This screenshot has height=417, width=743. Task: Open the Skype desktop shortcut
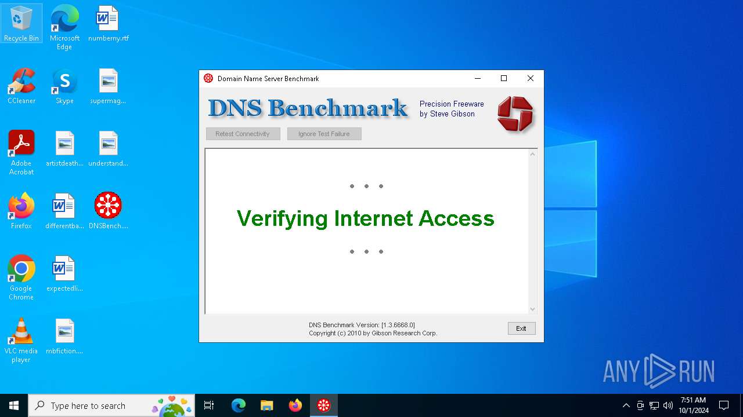64,86
